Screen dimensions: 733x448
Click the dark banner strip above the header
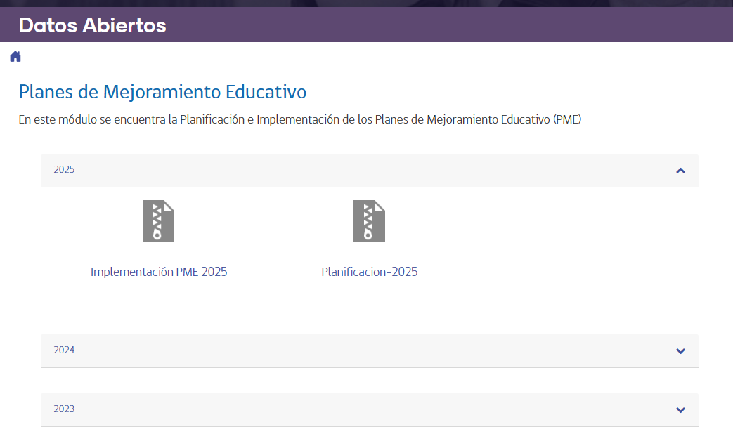point(365,3)
